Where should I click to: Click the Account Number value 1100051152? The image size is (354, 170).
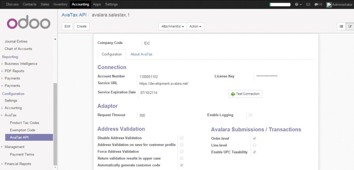149,77
